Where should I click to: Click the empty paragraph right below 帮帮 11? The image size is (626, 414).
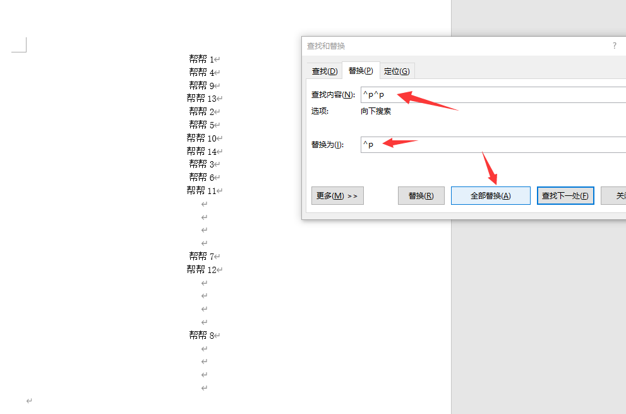(204, 204)
